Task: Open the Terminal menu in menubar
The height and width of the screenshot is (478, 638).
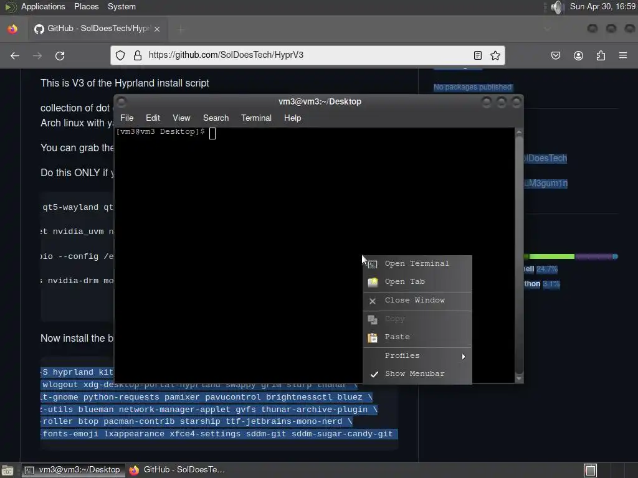Action: point(256,118)
